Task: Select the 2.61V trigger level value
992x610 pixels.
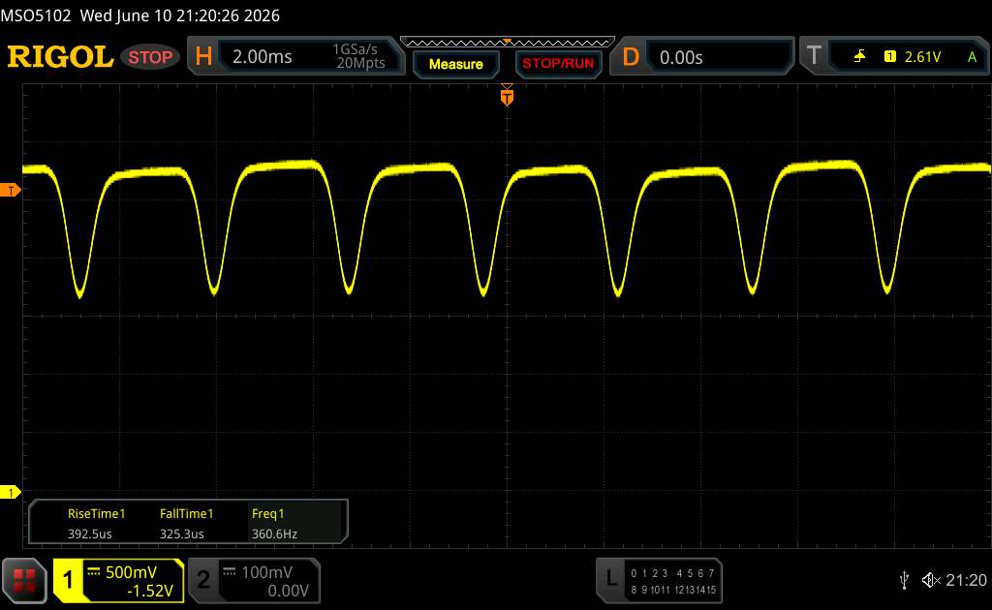Action: (x=922, y=57)
